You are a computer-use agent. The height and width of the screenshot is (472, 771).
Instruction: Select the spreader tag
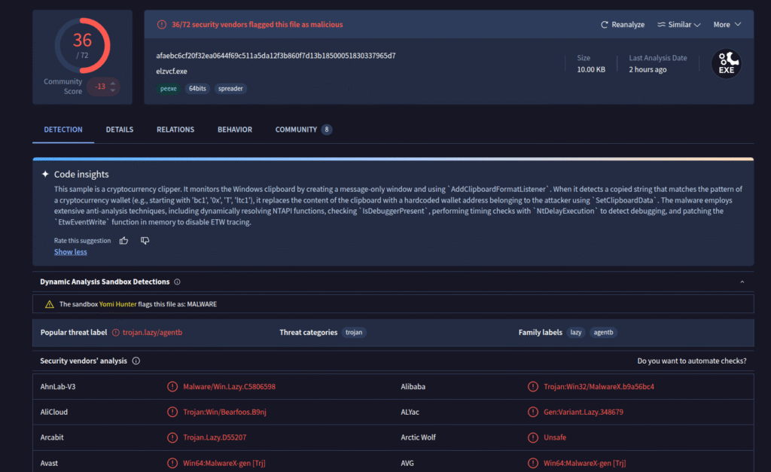tap(230, 89)
